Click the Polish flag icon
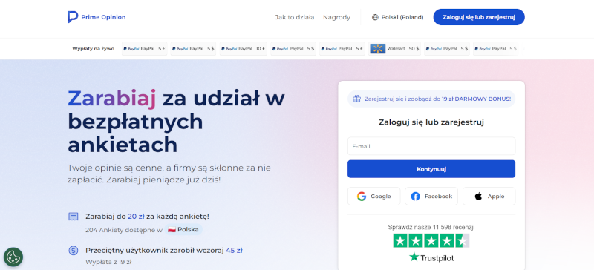The image size is (594, 270). pos(172,229)
